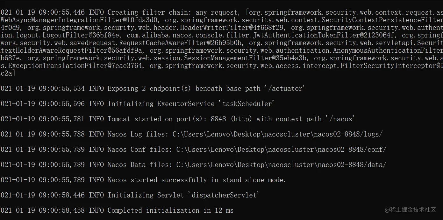Click the '/actuator' base path text
This screenshot has width=443, height=220.
pyautogui.click(x=284, y=89)
